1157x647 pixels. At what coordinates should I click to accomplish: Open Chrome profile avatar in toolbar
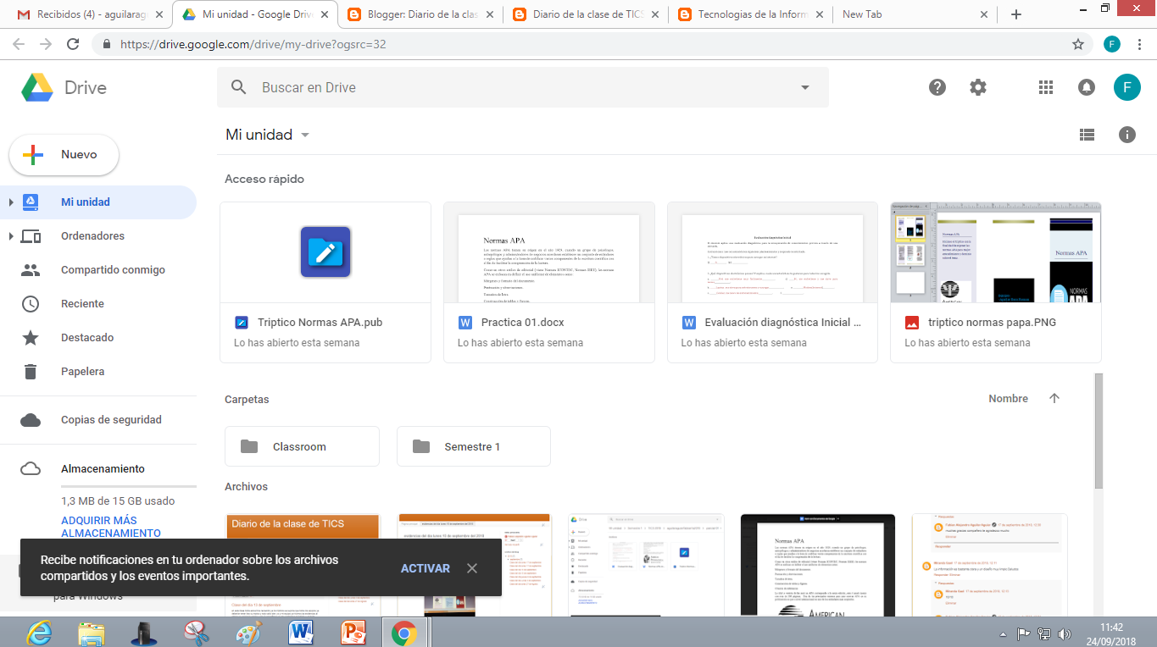coord(1112,44)
